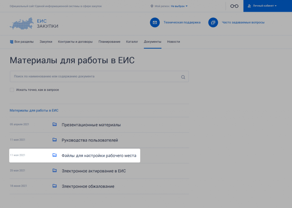Open 'Файлы для настройки рабочего места' folder
The width and height of the screenshot is (292, 208).
click(99, 156)
